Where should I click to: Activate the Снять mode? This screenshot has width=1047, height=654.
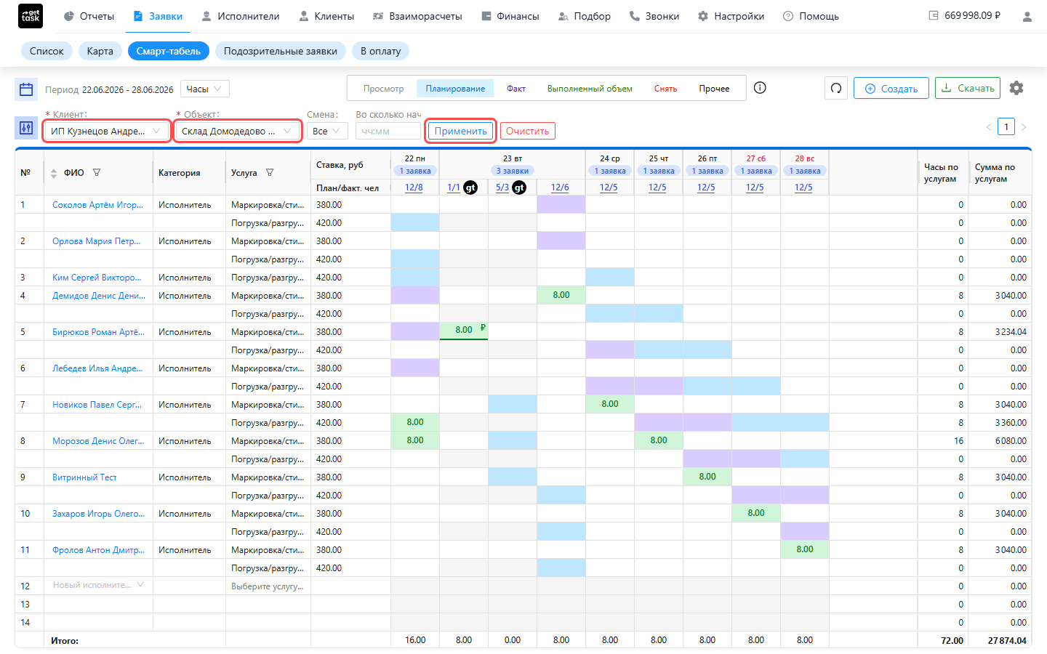click(x=665, y=89)
